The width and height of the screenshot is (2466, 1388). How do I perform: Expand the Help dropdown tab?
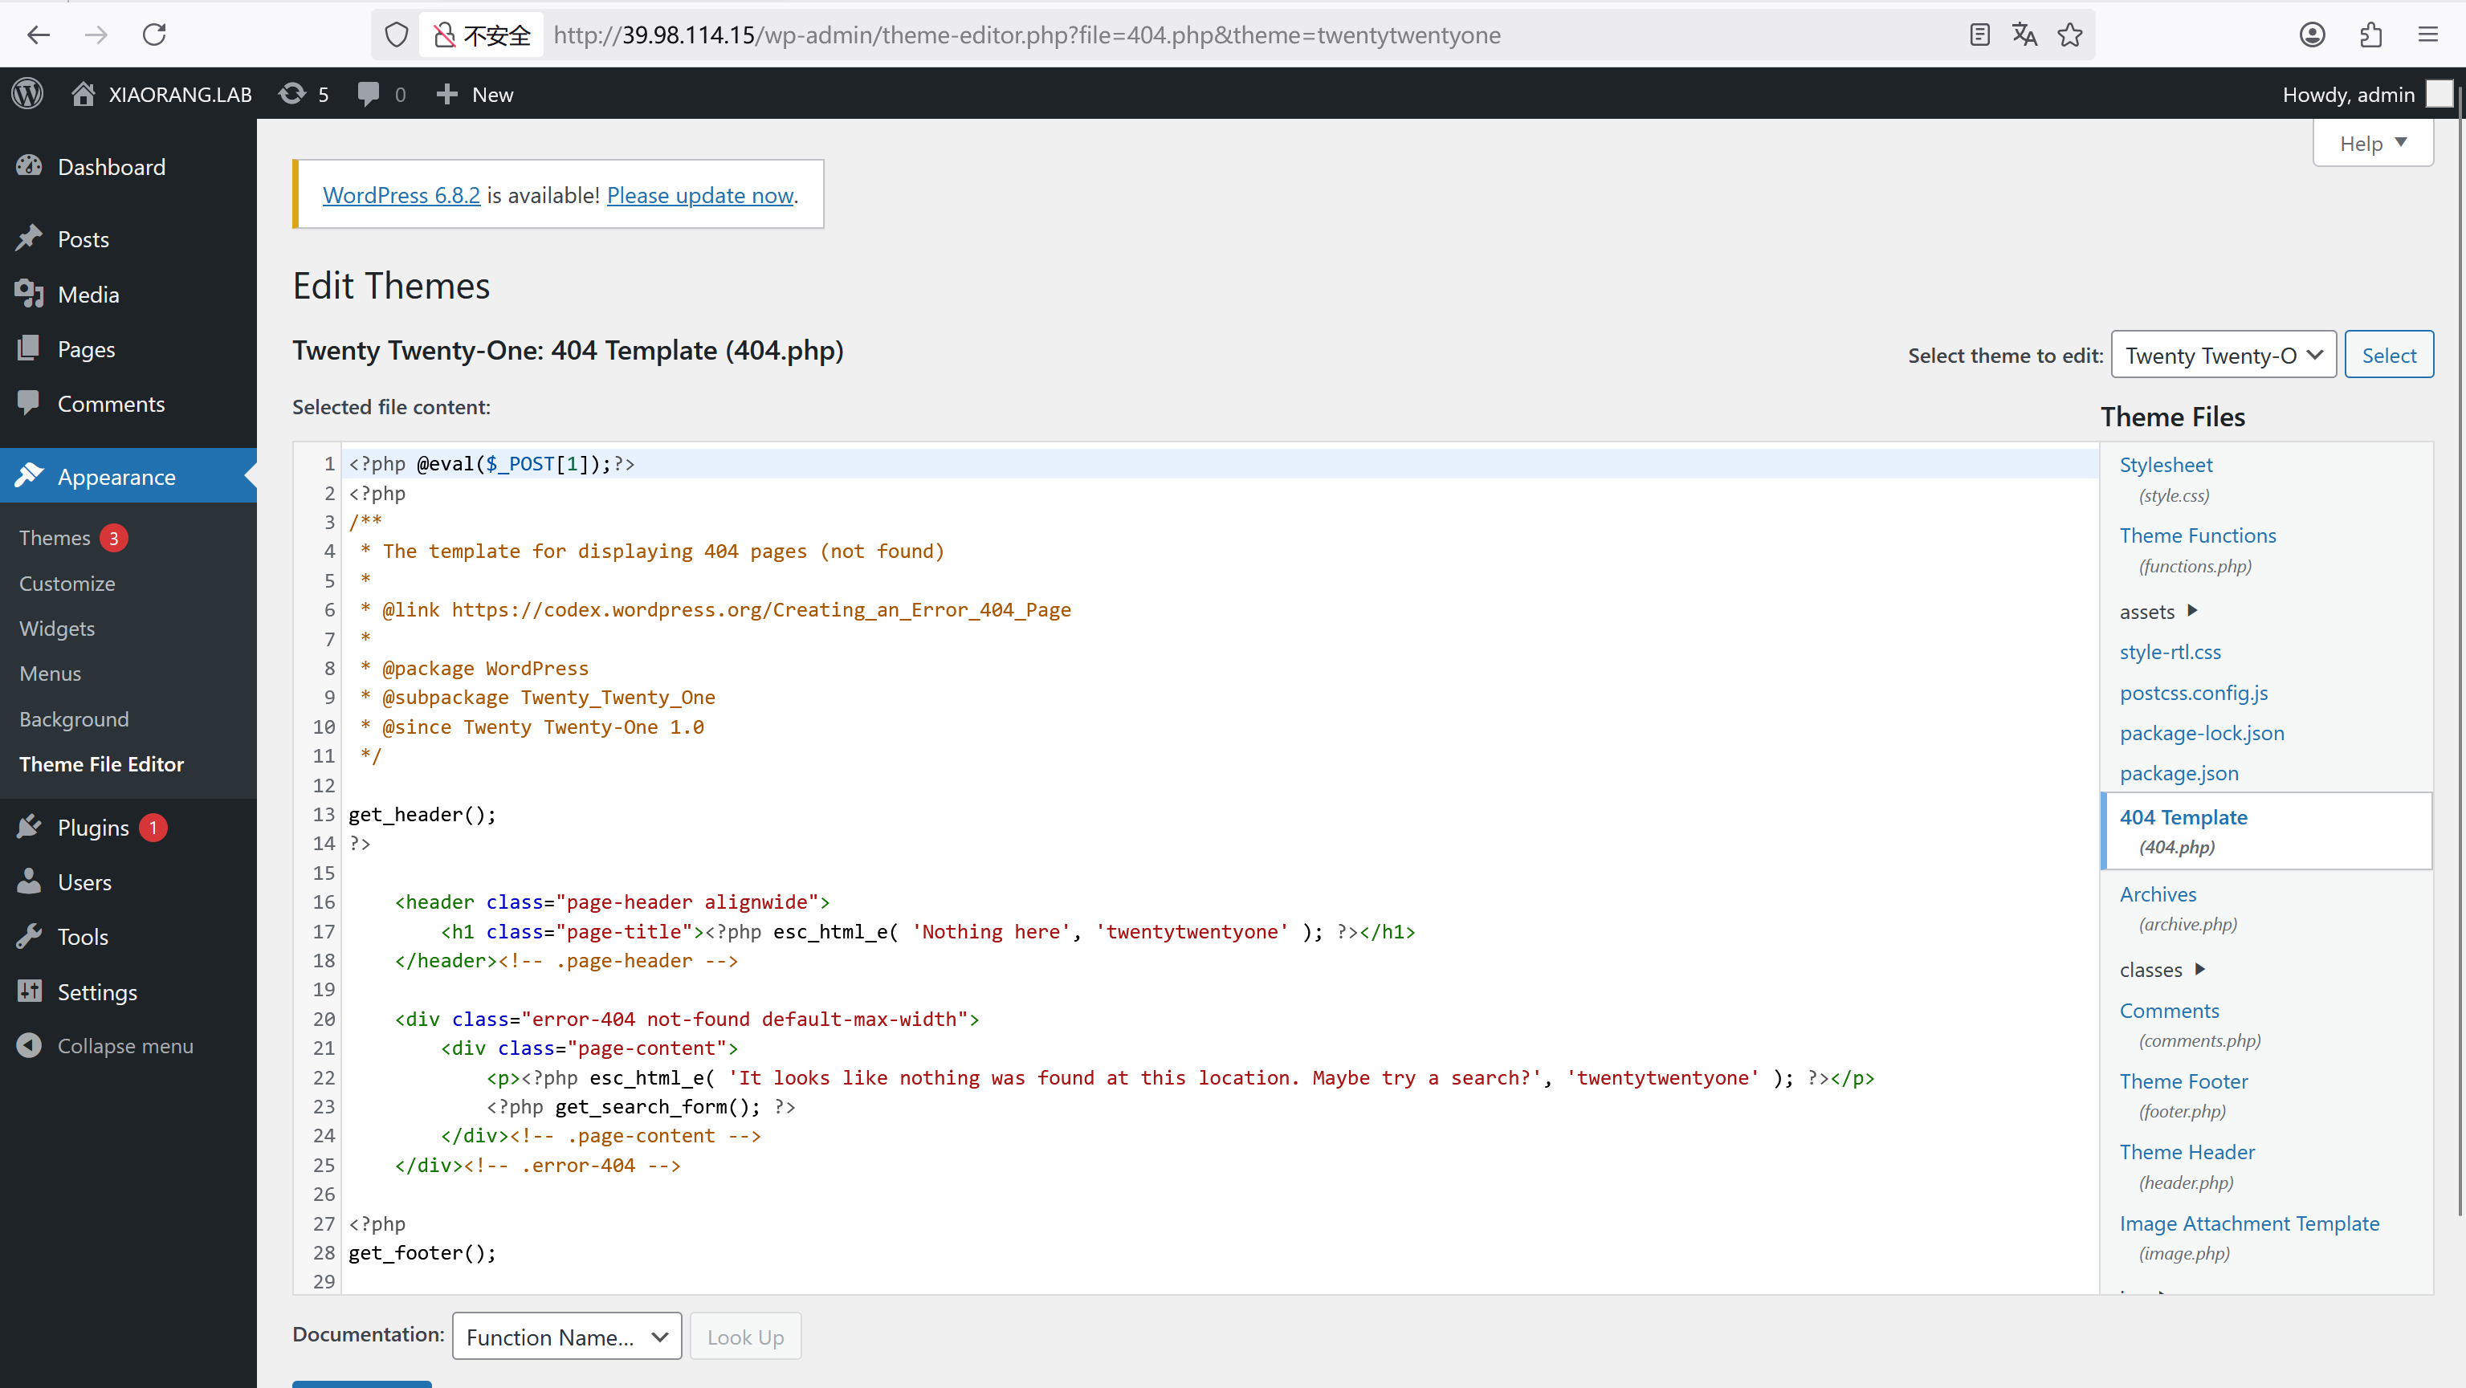click(x=2373, y=144)
